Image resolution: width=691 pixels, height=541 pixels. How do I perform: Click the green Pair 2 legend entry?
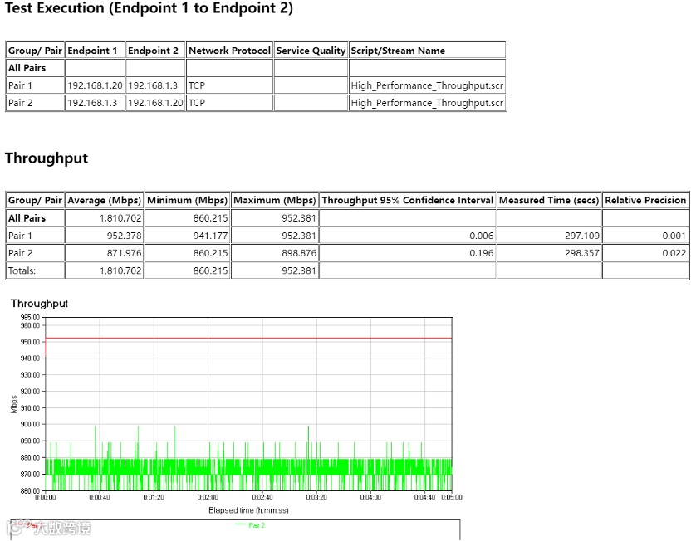click(x=250, y=525)
